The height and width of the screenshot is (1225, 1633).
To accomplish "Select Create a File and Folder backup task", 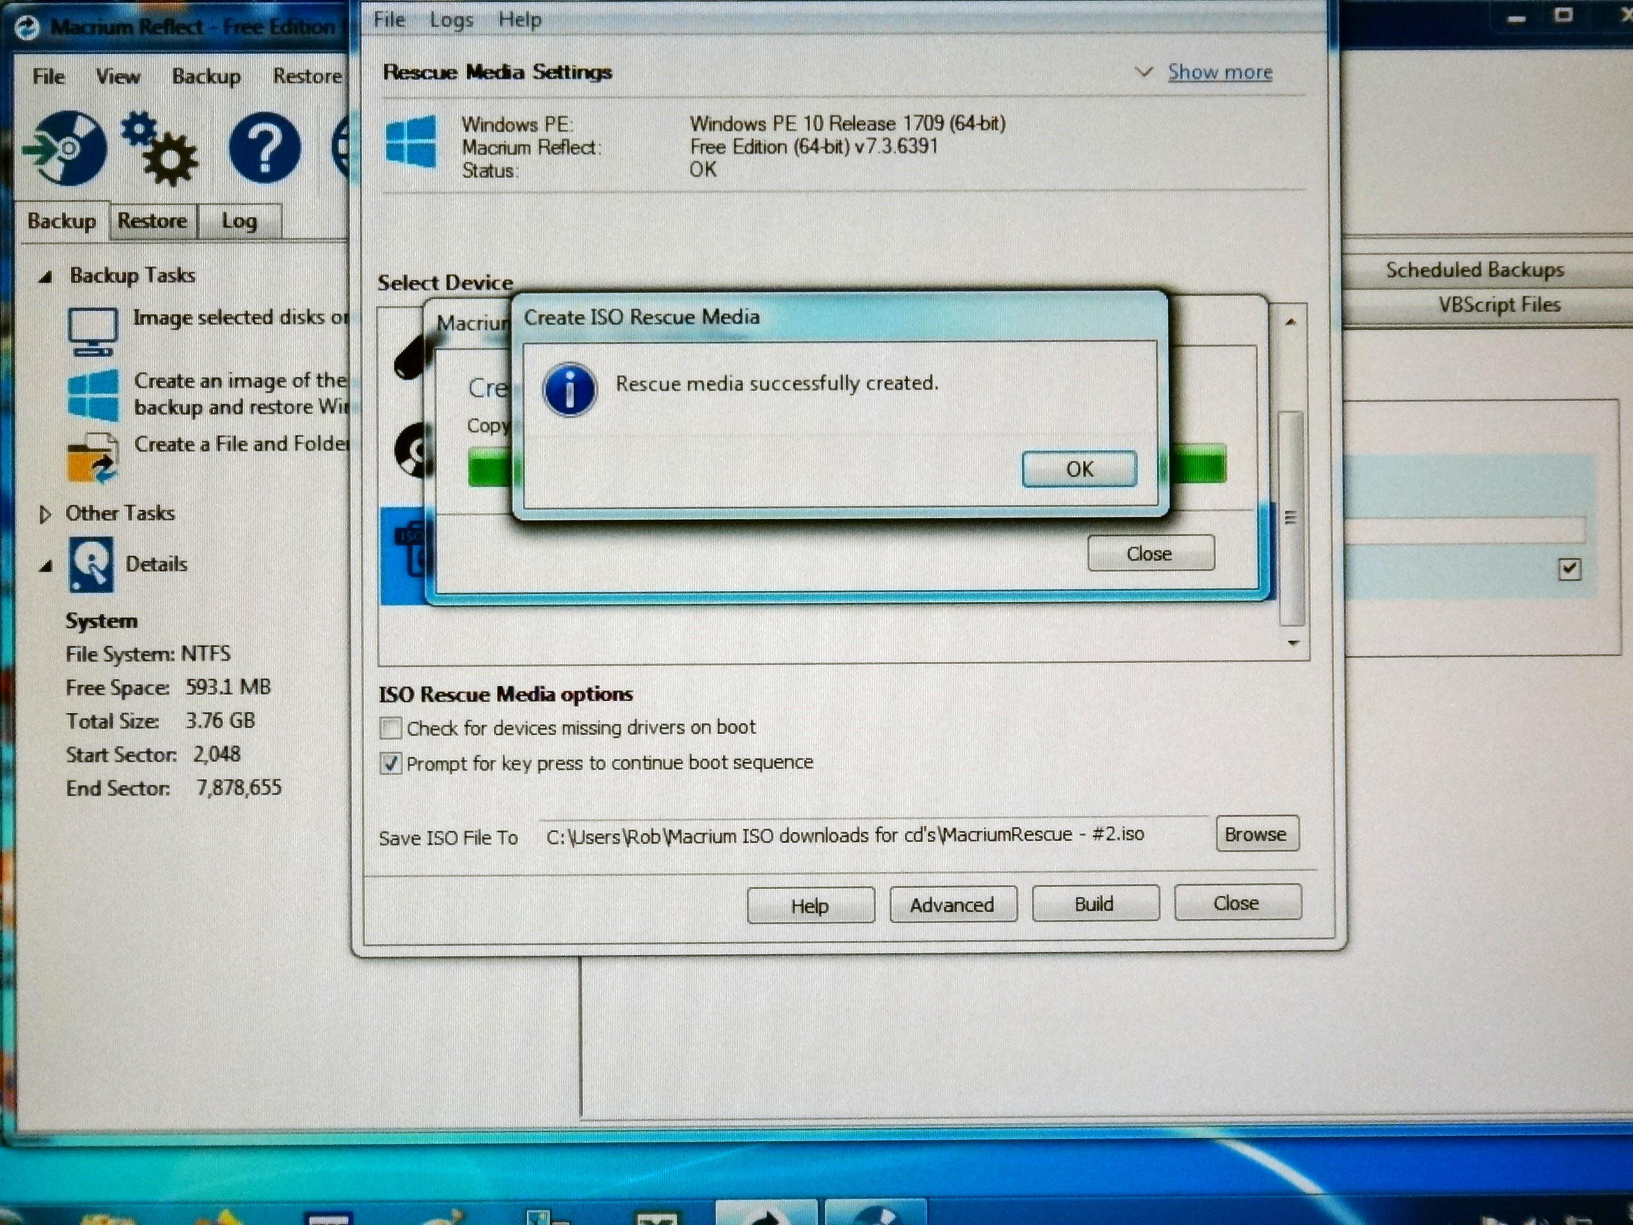I will click(241, 444).
